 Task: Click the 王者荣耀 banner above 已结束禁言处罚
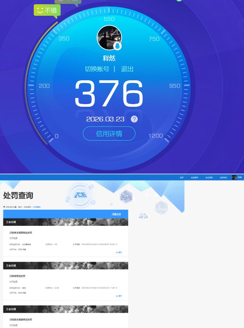point(66,265)
